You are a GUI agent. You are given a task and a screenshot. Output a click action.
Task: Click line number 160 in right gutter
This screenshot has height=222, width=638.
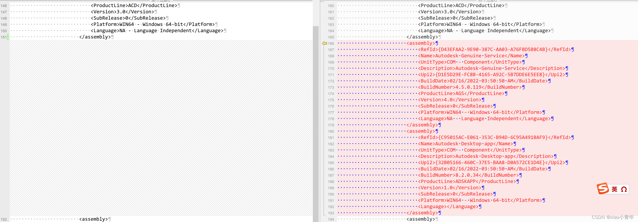click(331, 6)
